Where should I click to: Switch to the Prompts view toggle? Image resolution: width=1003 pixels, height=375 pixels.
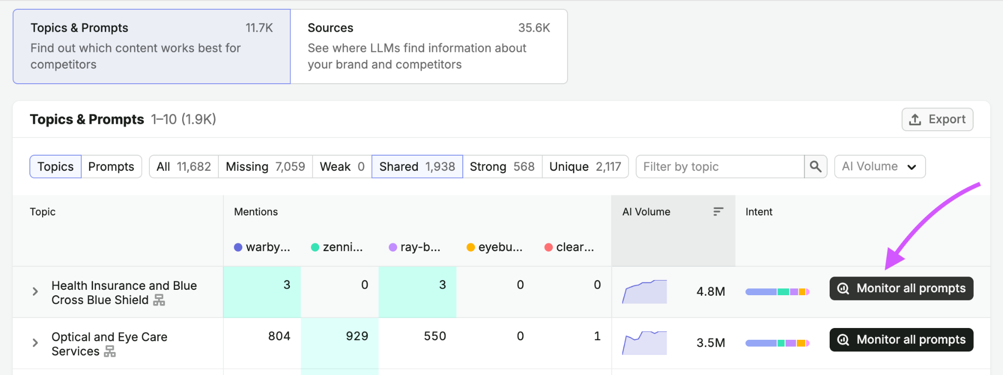(111, 166)
